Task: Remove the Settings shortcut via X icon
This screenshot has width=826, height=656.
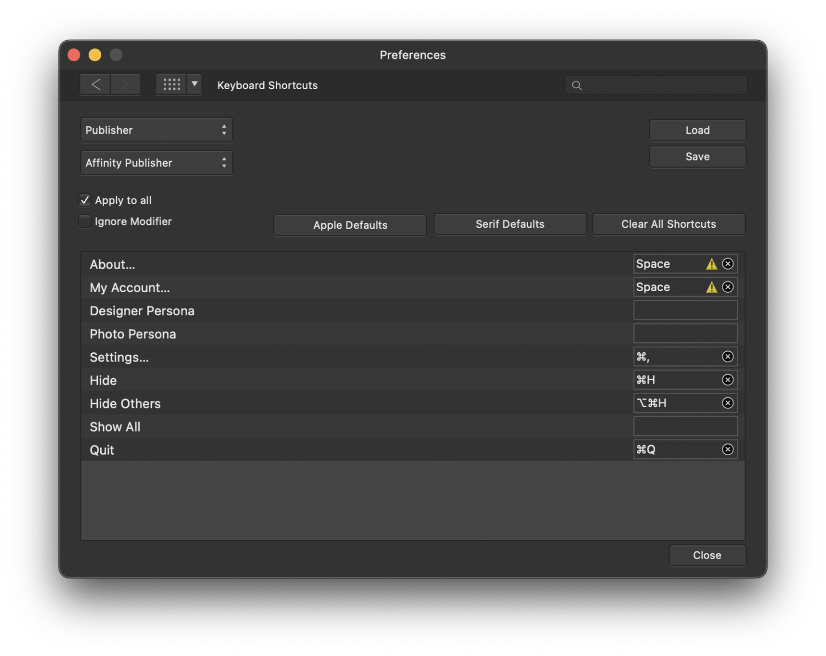Action: tap(727, 357)
